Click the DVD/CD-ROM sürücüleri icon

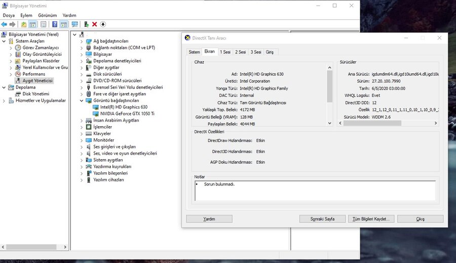point(89,81)
